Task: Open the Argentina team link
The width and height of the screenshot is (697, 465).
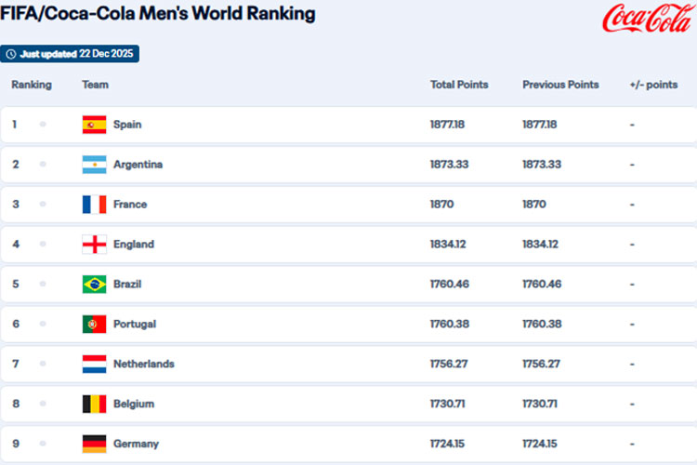Action: pyautogui.click(x=138, y=165)
